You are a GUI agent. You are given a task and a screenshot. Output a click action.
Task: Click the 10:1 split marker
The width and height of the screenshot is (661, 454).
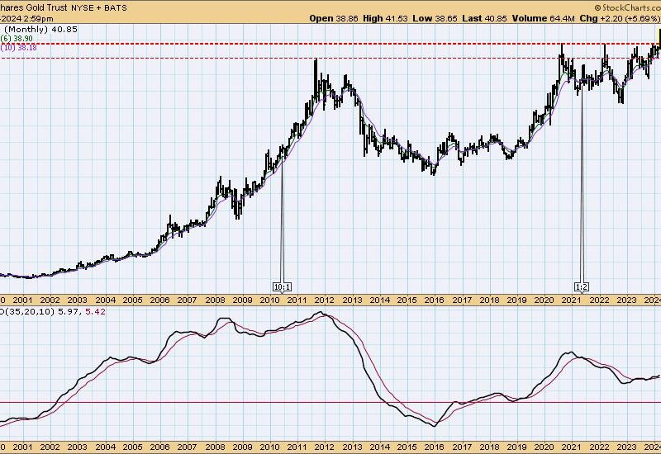(282, 287)
